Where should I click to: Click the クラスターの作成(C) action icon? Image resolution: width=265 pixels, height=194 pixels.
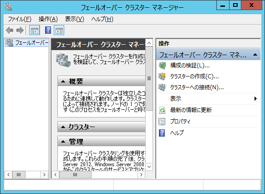click(162, 77)
